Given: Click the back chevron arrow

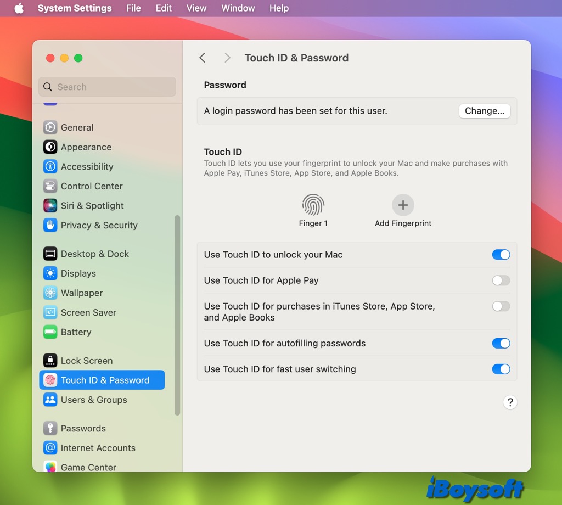Looking at the screenshot, I should 203,58.
